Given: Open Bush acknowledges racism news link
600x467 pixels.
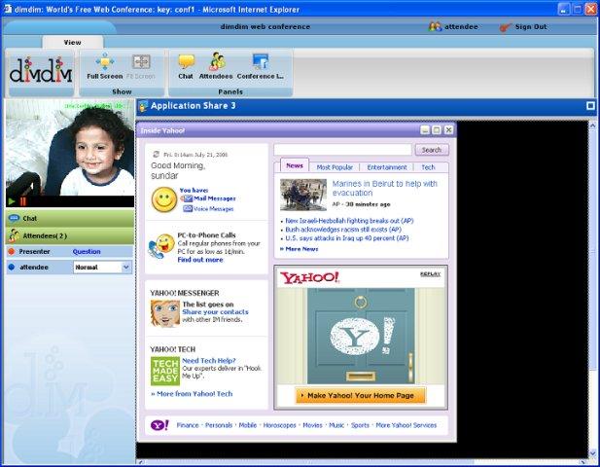Looking at the screenshot, I should point(343,230).
